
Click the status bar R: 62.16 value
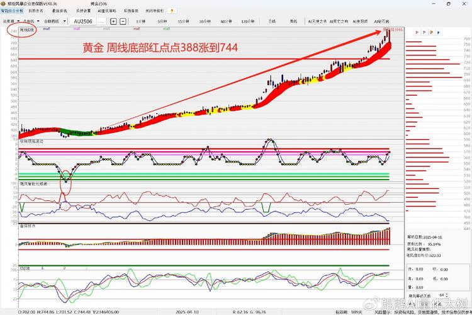240,312
